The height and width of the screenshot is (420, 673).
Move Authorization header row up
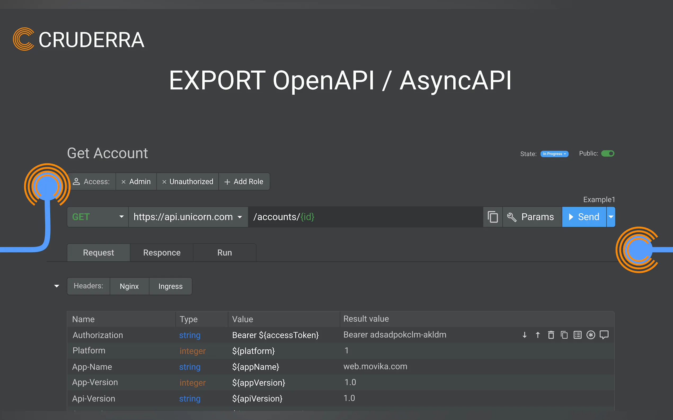[x=538, y=335]
